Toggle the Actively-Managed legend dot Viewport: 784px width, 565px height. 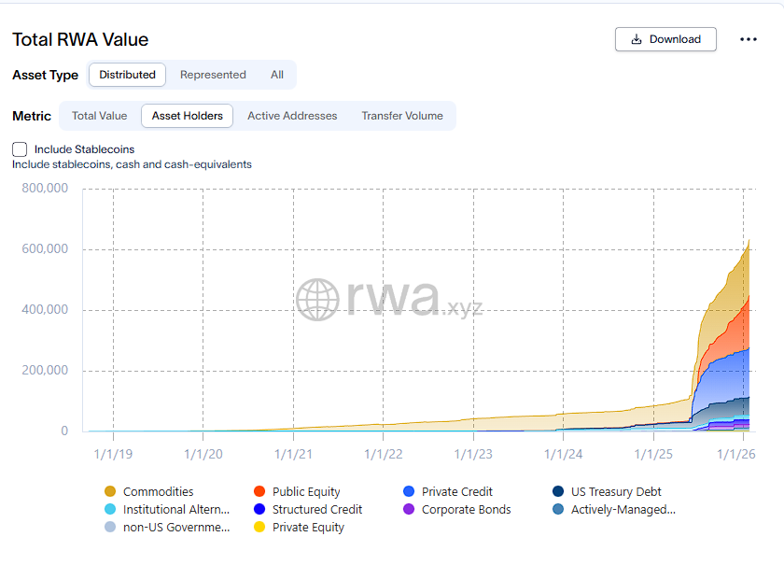tap(558, 509)
